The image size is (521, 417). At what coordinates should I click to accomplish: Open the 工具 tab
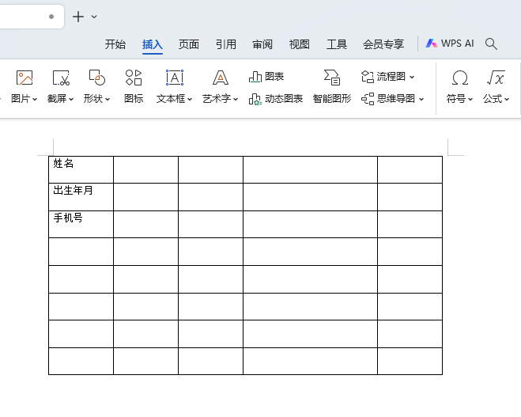(x=336, y=44)
